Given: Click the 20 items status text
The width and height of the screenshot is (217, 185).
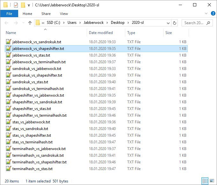Looking at the screenshot, I should click(x=12, y=181).
